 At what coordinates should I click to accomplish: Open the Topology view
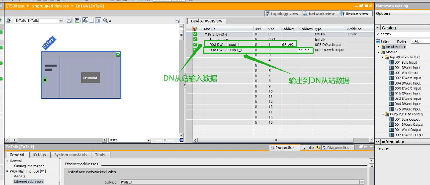(282, 13)
